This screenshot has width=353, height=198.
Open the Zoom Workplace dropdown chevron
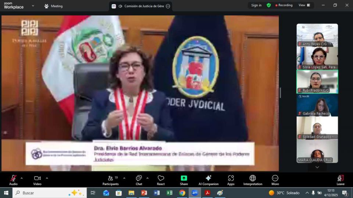33,6
